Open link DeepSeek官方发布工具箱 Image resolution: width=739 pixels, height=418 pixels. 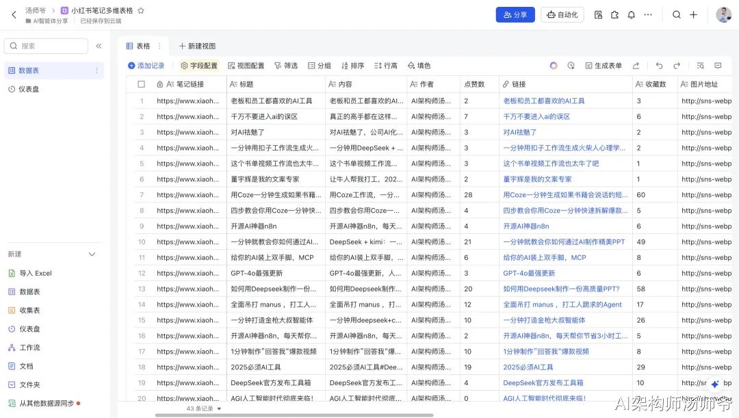(x=543, y=383)
